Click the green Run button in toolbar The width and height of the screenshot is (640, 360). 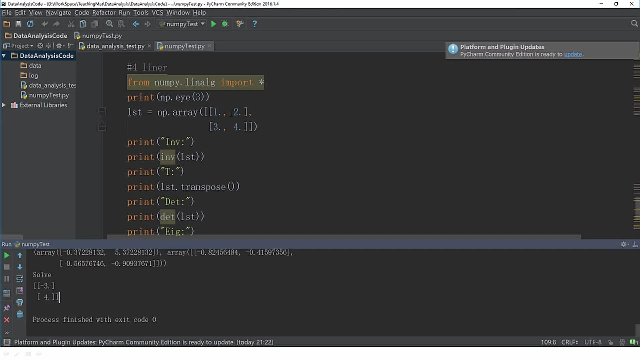(213, 24)
